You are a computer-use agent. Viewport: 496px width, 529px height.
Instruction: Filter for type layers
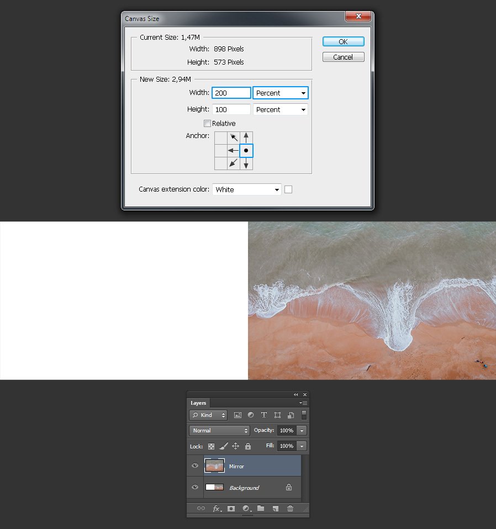pos(264,415)
